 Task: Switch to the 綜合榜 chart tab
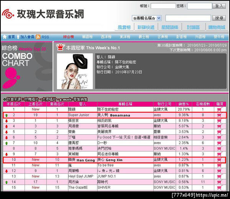(x=68, y=37)
